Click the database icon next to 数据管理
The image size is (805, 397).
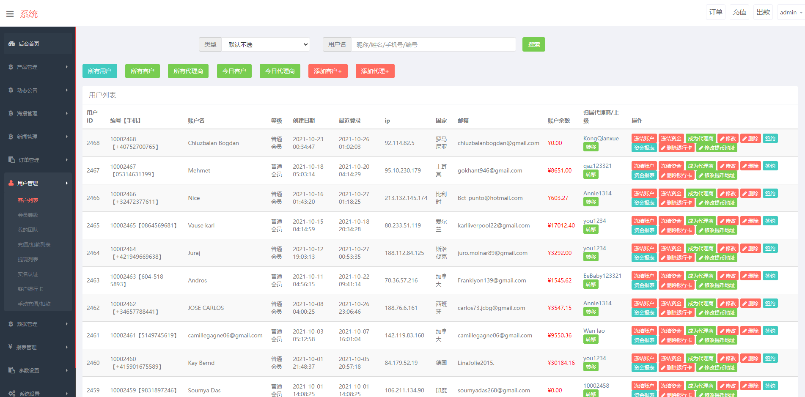11,324
